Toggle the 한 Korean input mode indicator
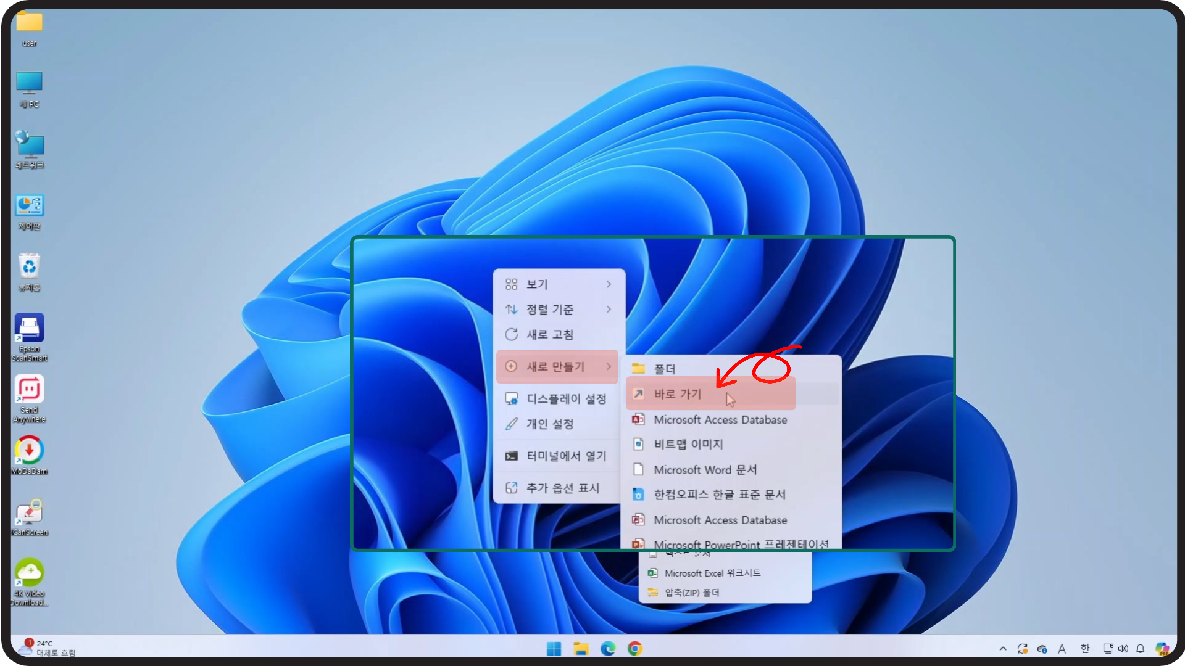1185x666 pixels. [x=1085, y=649]
